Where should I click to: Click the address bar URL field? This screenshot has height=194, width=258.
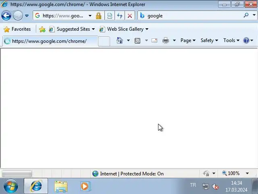click(63, 16)
